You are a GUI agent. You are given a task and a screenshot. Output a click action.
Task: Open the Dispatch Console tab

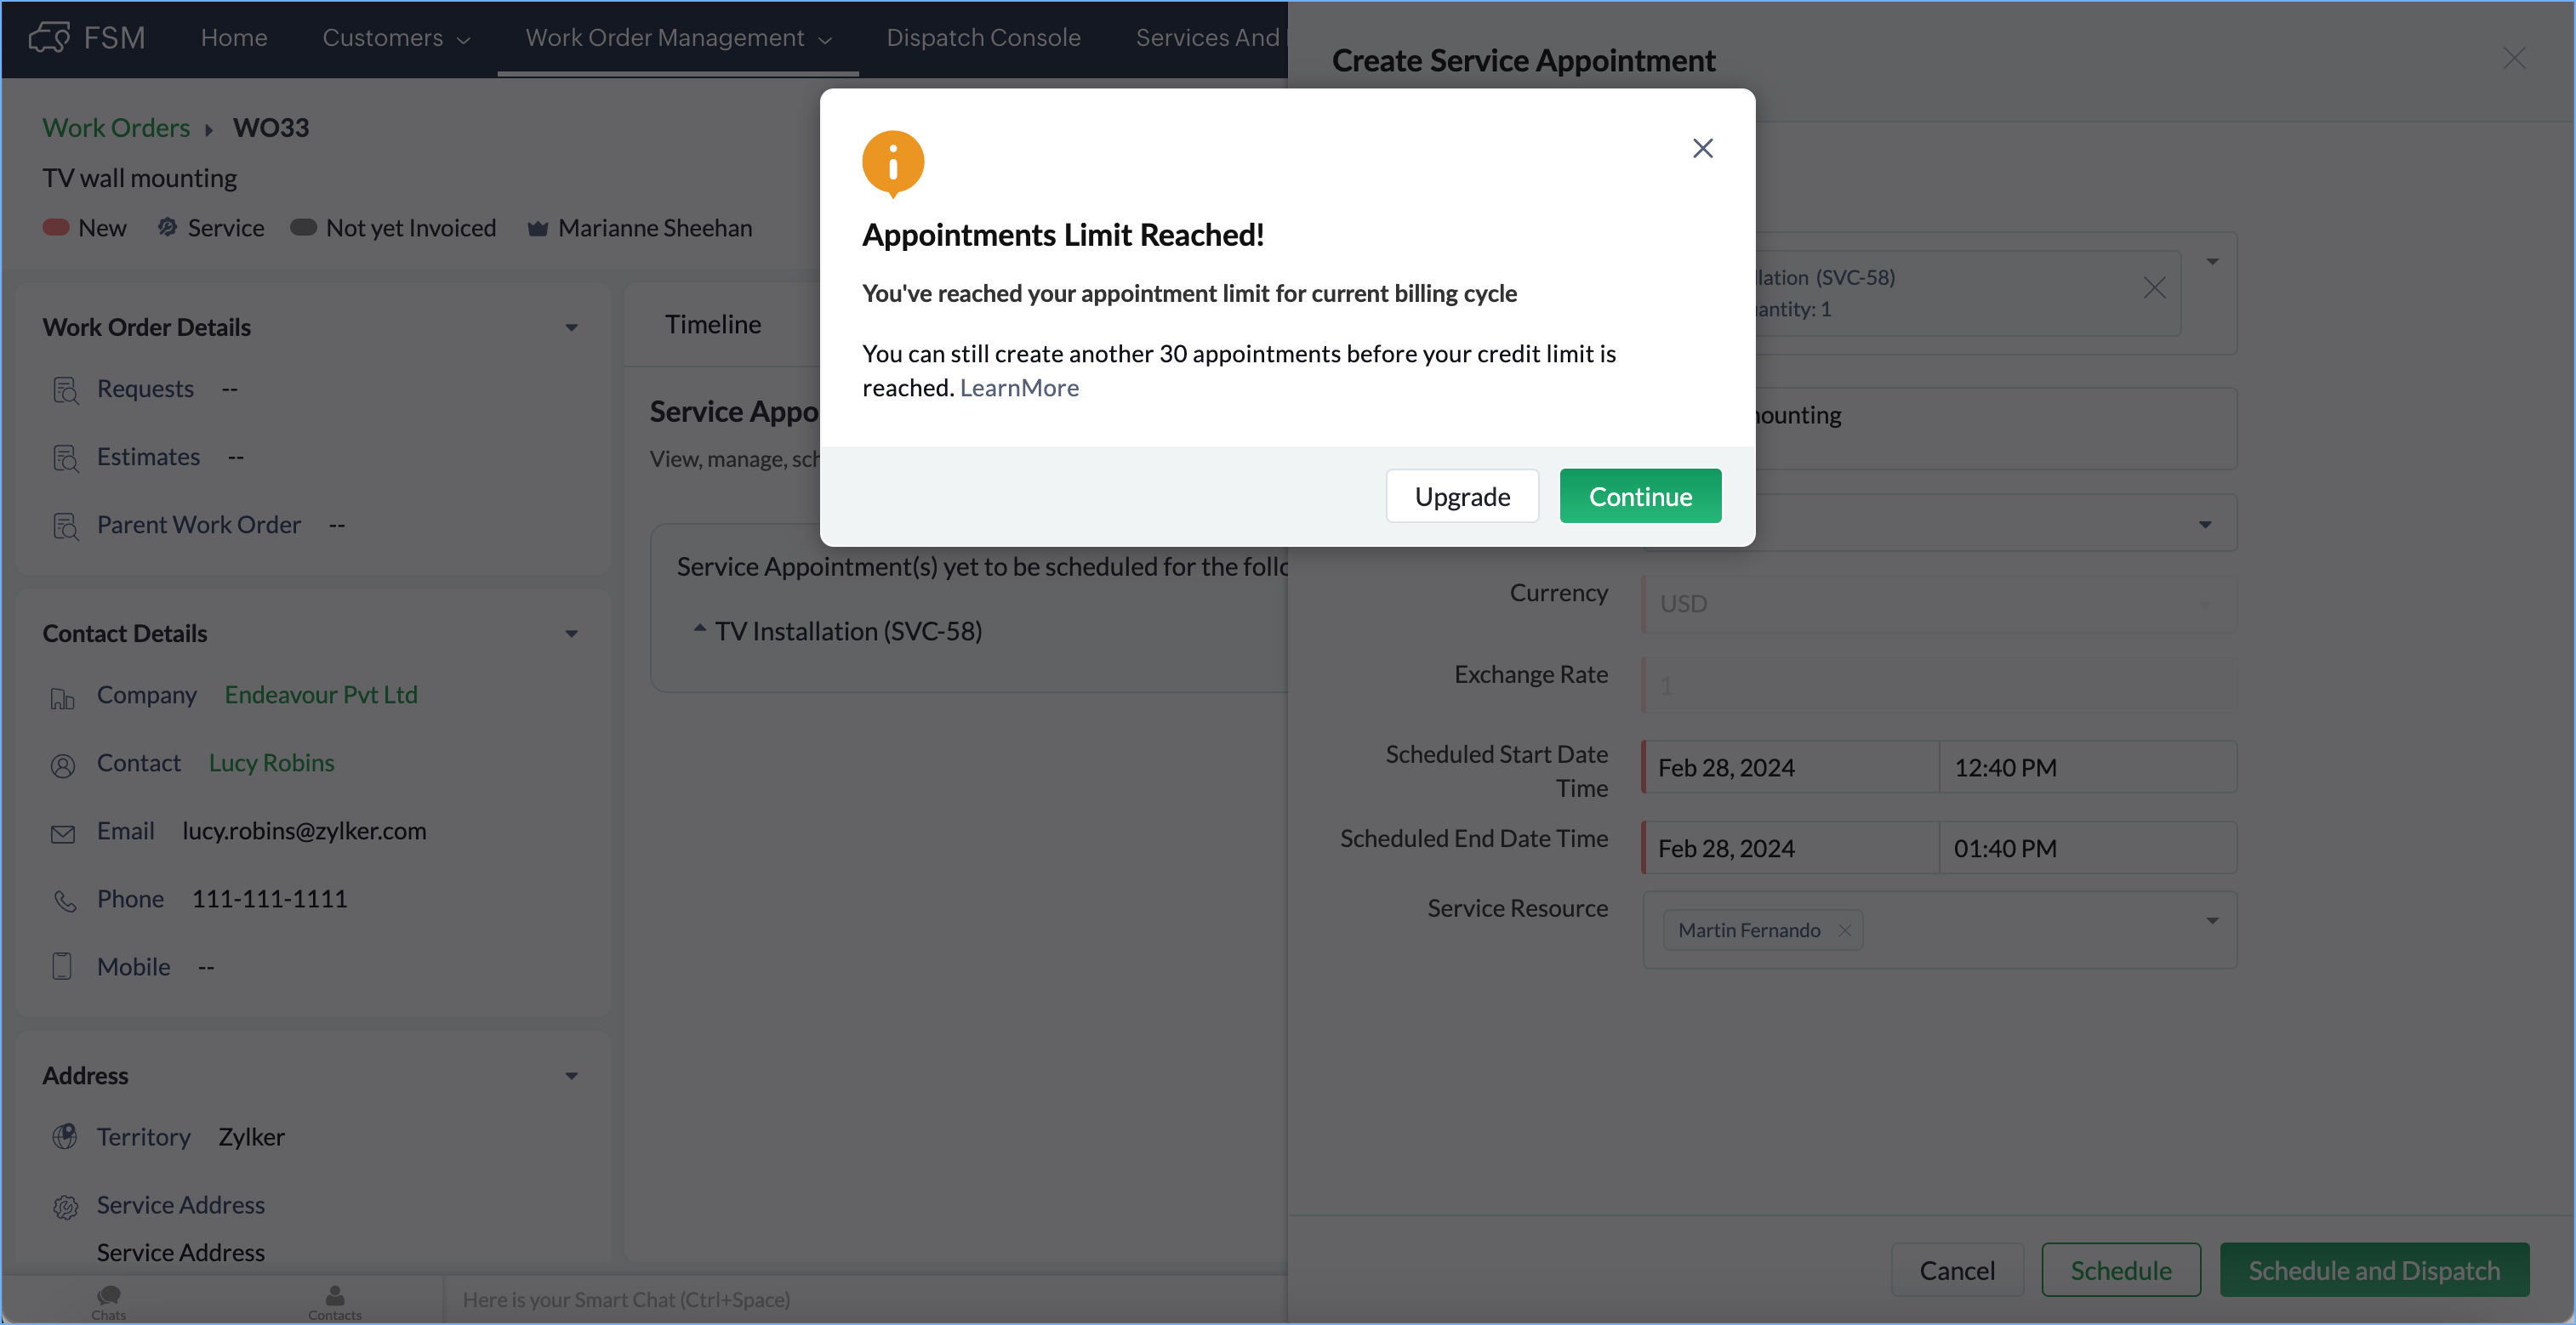click(983, 38)
